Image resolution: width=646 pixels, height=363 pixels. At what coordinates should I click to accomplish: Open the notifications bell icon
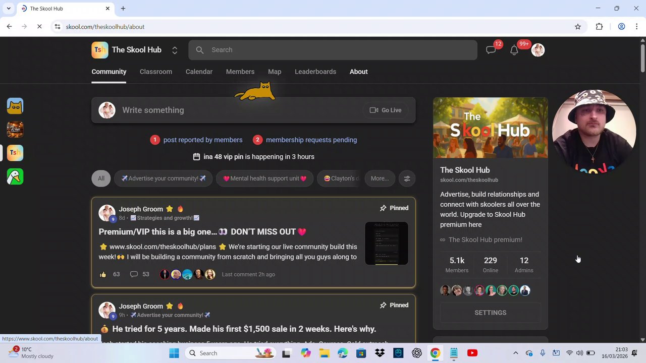click(x=514, y=50)
